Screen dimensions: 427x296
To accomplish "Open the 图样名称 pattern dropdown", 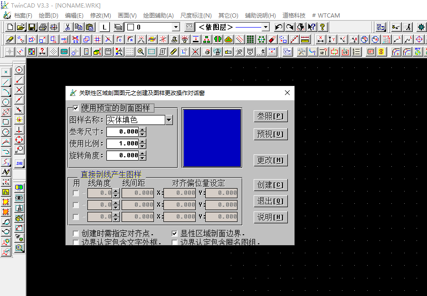I will [x=169, y=120].
